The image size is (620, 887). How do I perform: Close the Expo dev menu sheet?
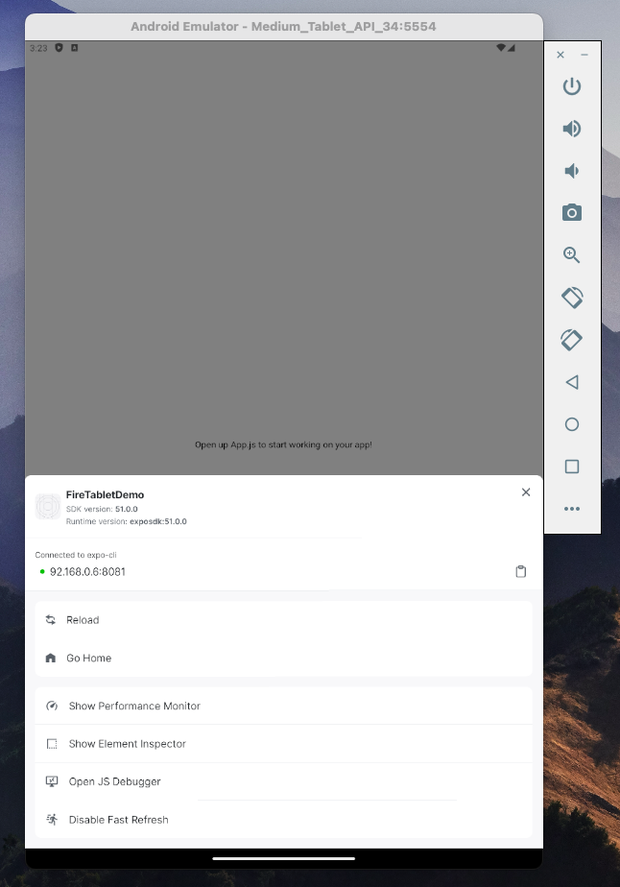[526, 492]
